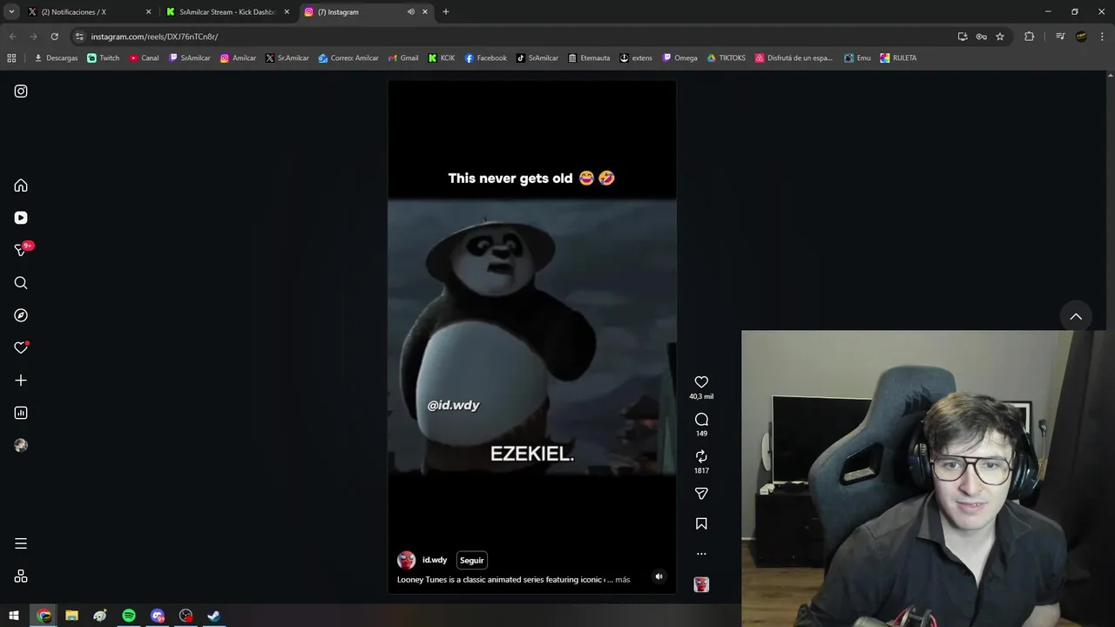Open the Twitch bookmark
Screen dimensions: 1115x627
pos(104,58)
